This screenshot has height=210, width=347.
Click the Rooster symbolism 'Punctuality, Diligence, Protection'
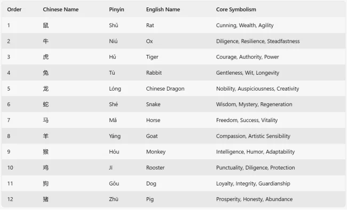[x=255, y=168]
